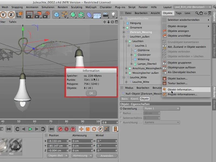The image size is (216, 162).
Task: Select the Mat material thumbnail
Action: coord(15,147)
